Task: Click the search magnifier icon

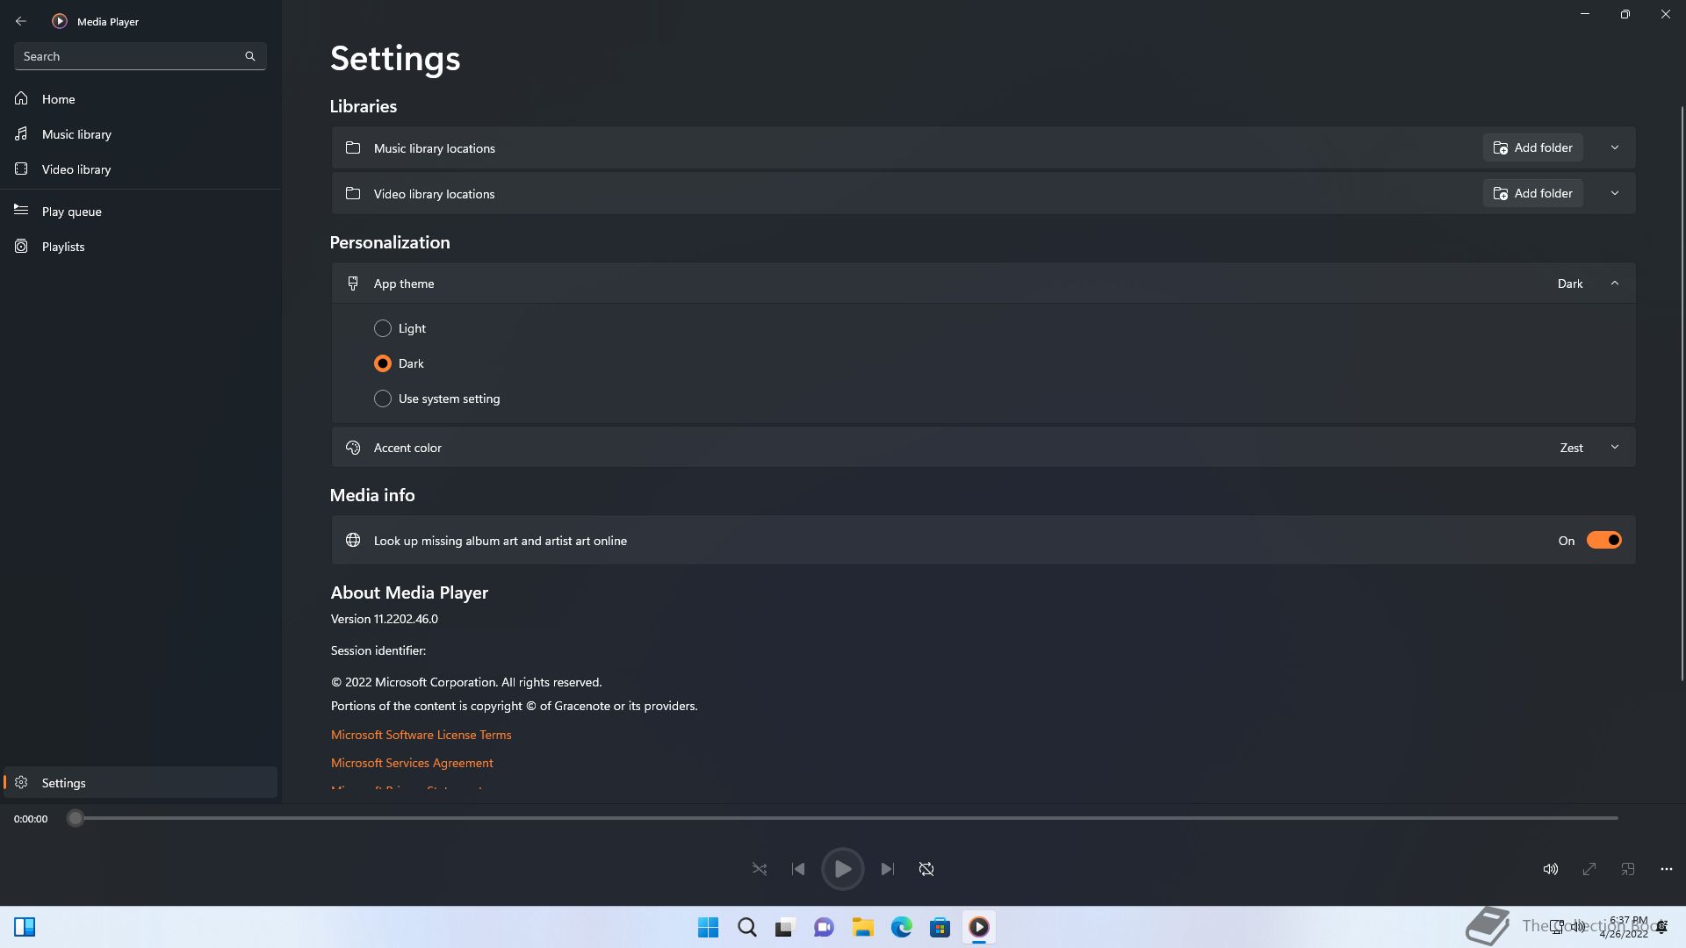Action: pyautogui.click(x=250, y=56)
